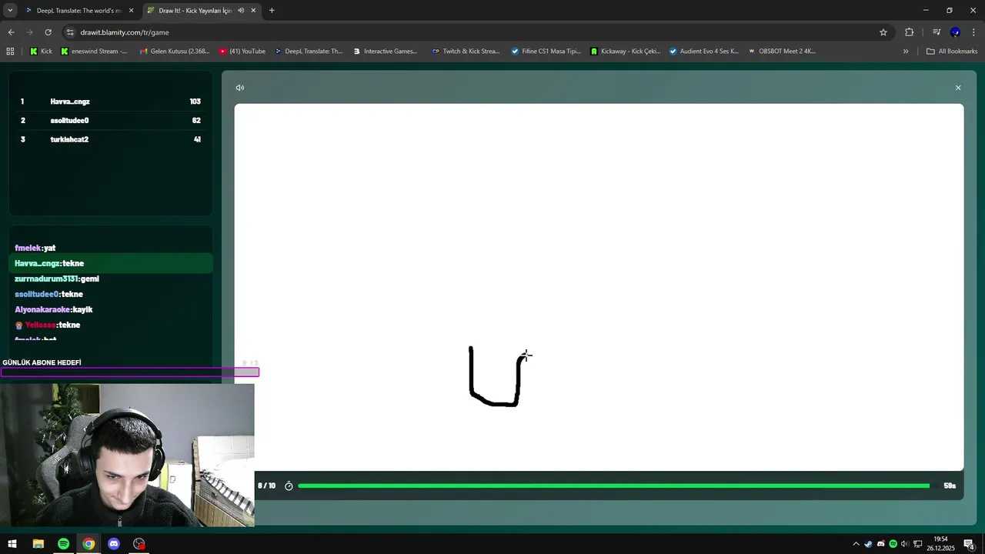Open the Kick bookmark
The image size is (985, 554).
click(41, 52)
